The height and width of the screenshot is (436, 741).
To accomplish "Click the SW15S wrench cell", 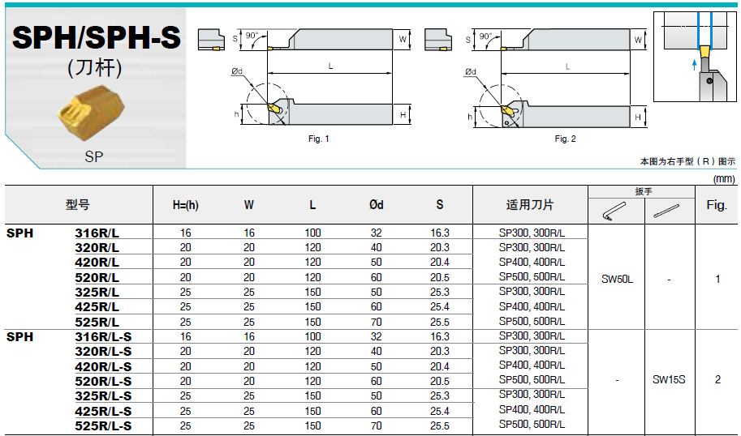I will pos(669,380).
